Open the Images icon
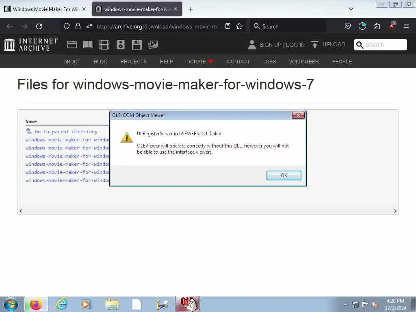416x312 pixels. tap(153, 45)
